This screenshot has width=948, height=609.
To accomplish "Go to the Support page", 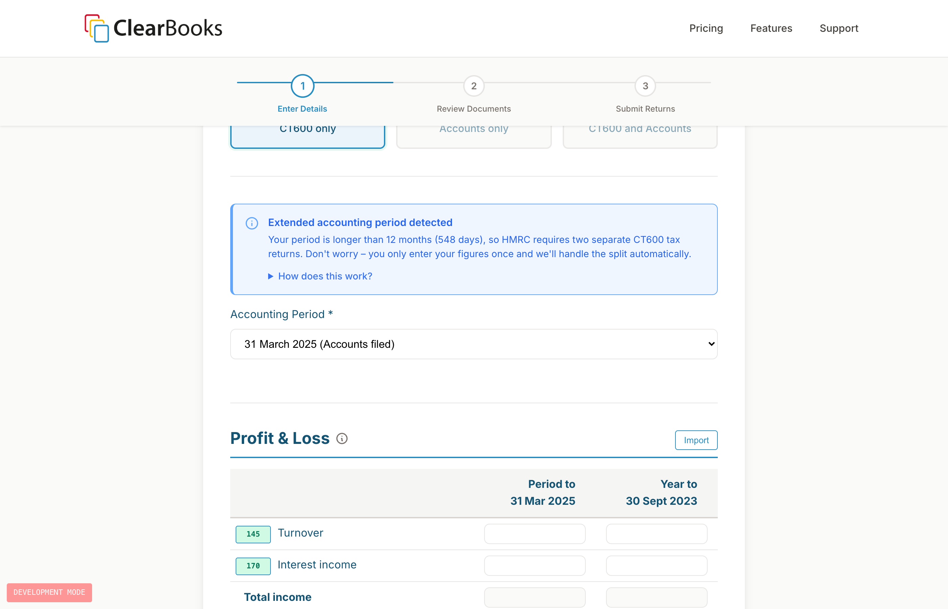I will [x=838, y=28].
